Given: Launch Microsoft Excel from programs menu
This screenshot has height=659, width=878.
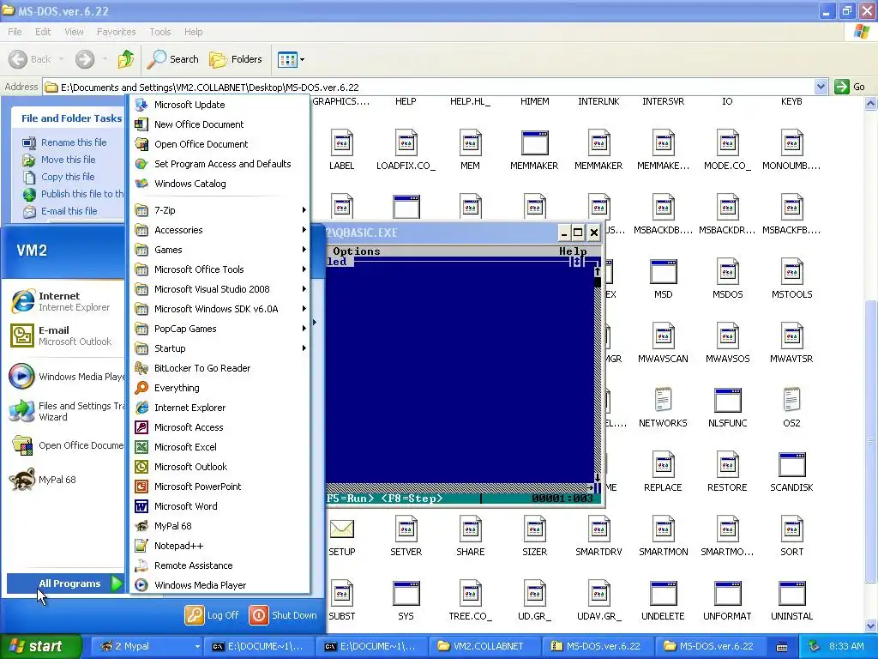Looking at the screenshot, I should 219,446.
